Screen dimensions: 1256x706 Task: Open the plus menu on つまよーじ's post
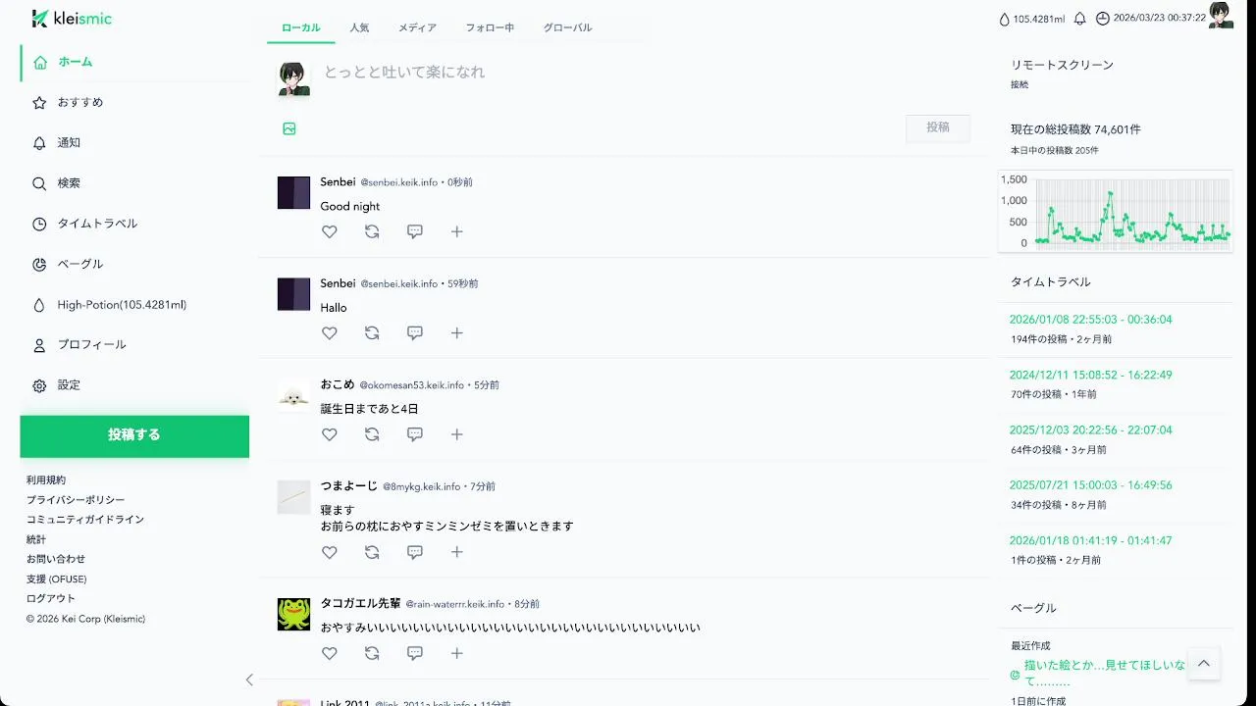click(457, 552)
